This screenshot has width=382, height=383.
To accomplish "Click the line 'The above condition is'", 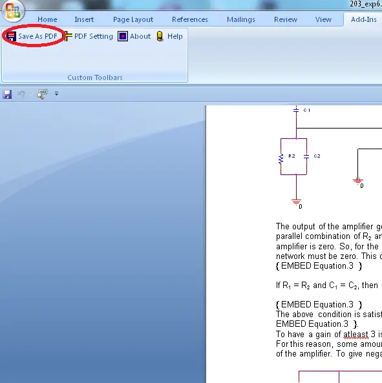I will (329, 314).
